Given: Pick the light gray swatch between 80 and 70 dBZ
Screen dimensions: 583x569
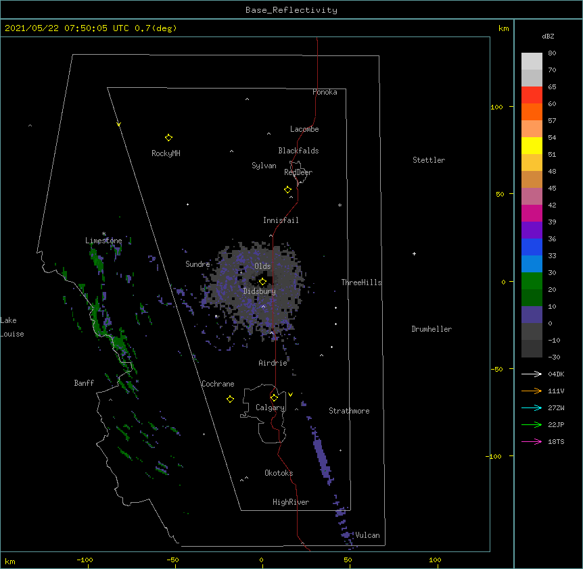Looking at the screenshot, I should [532, 61].
